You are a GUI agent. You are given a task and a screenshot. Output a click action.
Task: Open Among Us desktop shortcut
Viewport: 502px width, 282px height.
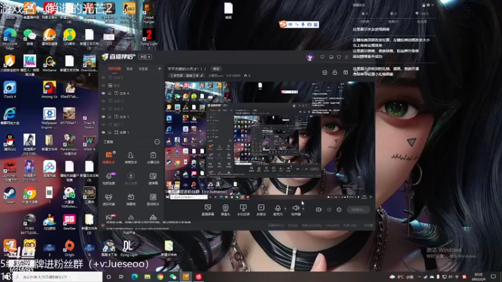tap(50, 90)
